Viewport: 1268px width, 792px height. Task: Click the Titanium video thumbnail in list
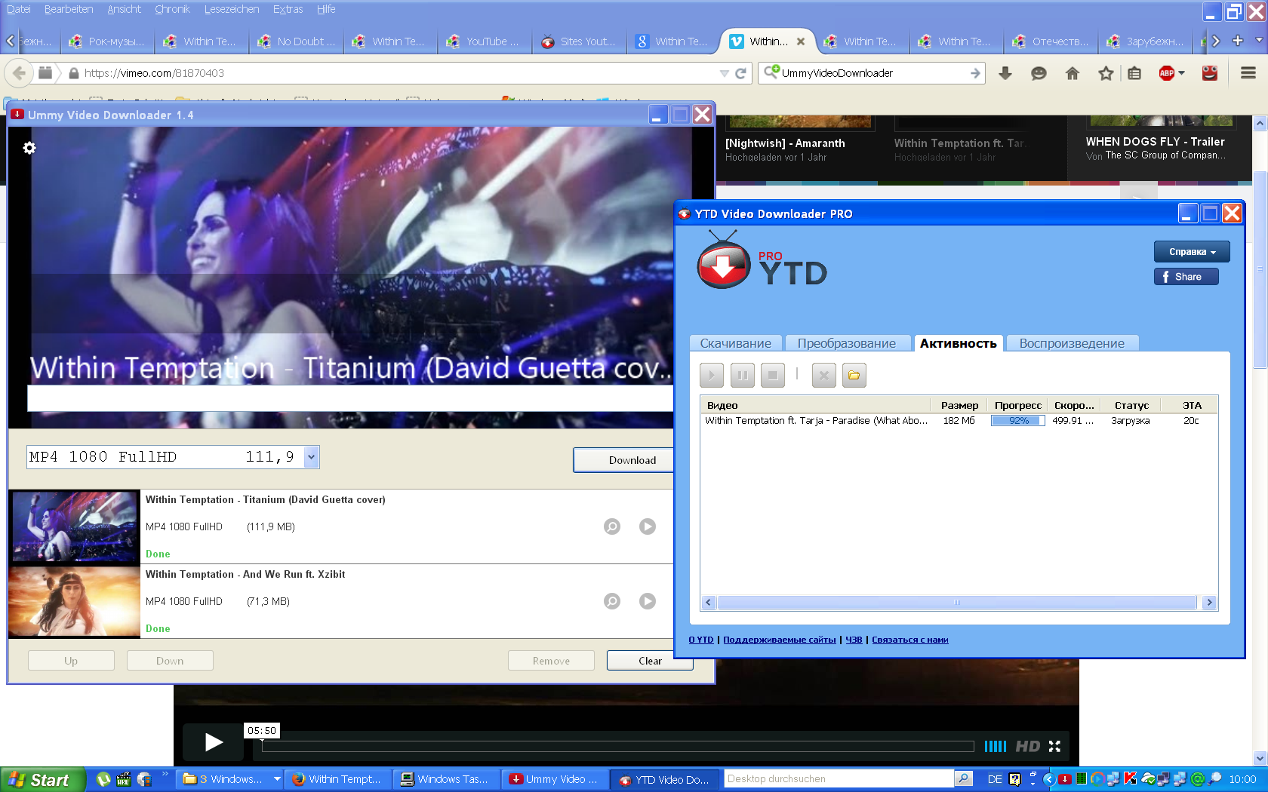point(74,526)
